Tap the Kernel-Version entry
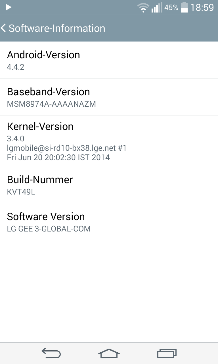Viewport: 218px width, 364px height. (109, 141)
